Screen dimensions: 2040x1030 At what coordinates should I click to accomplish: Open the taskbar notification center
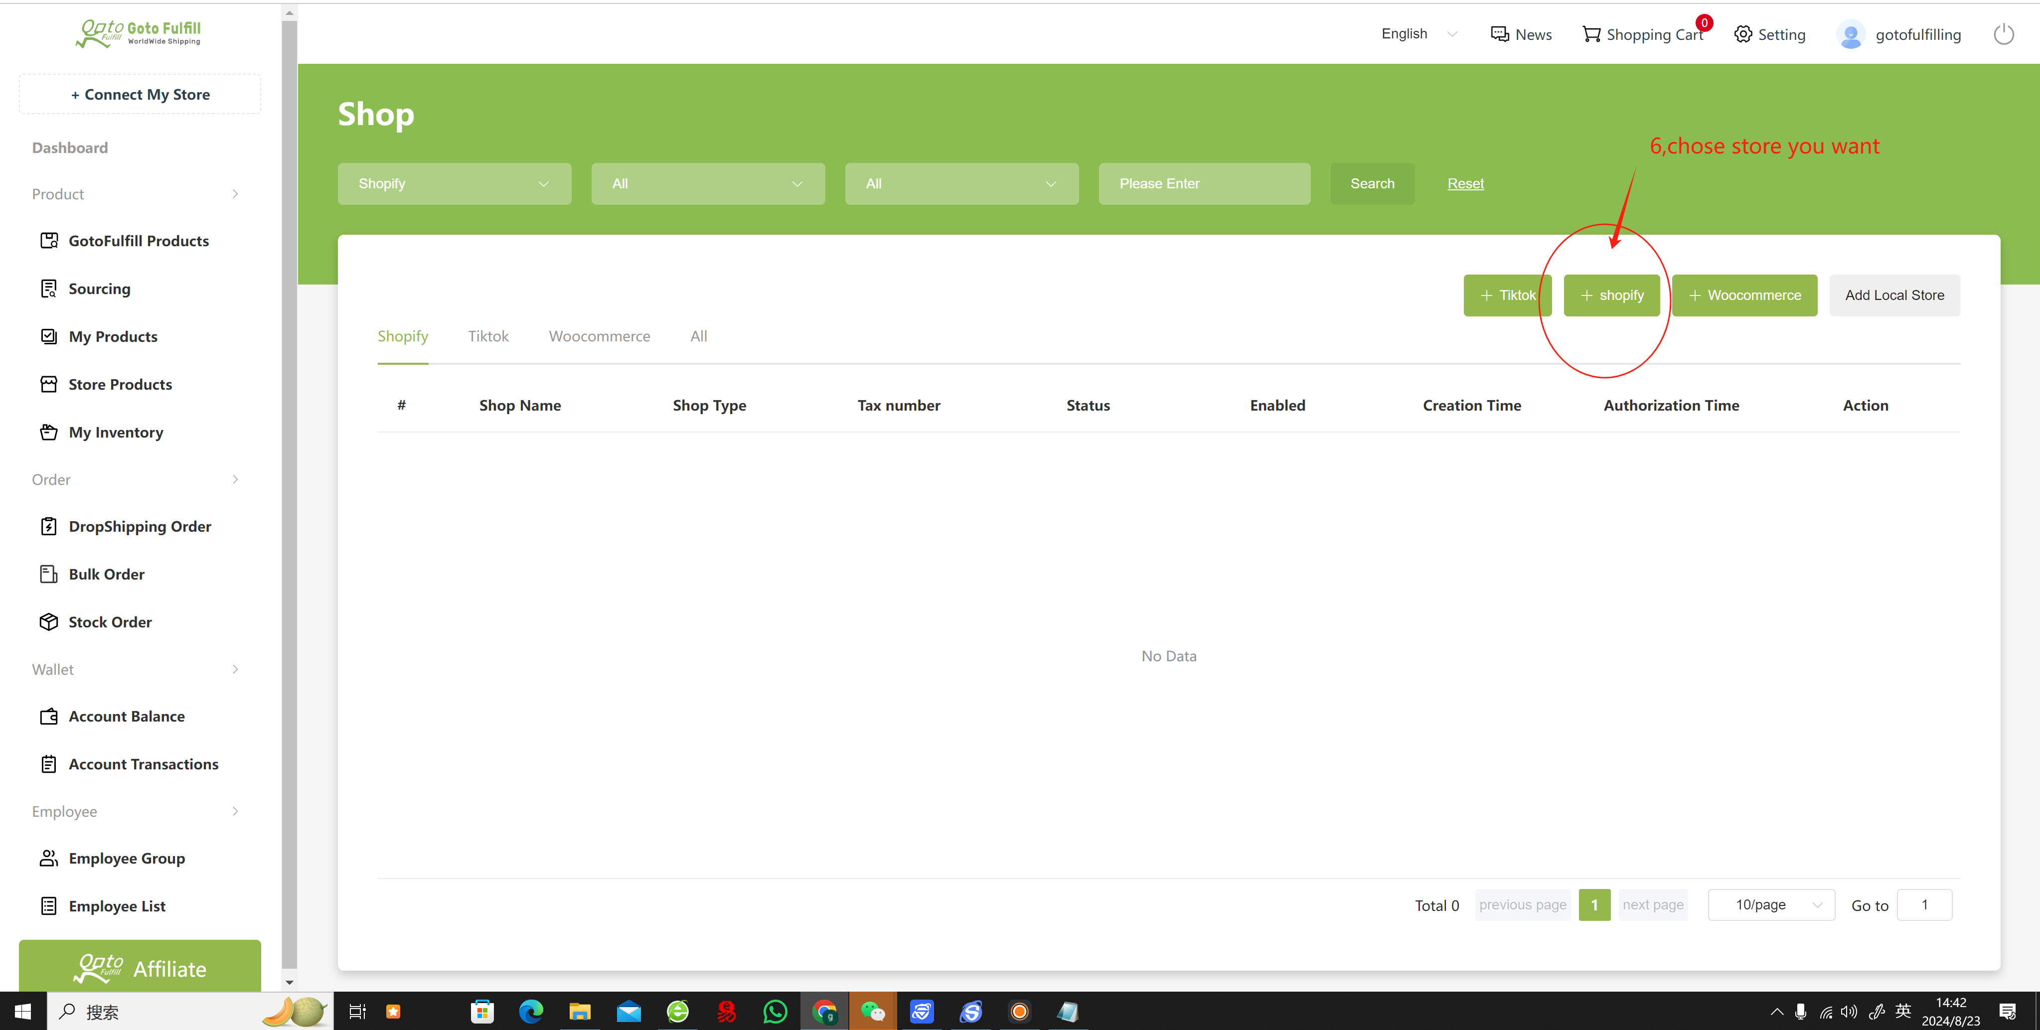2008,1011
